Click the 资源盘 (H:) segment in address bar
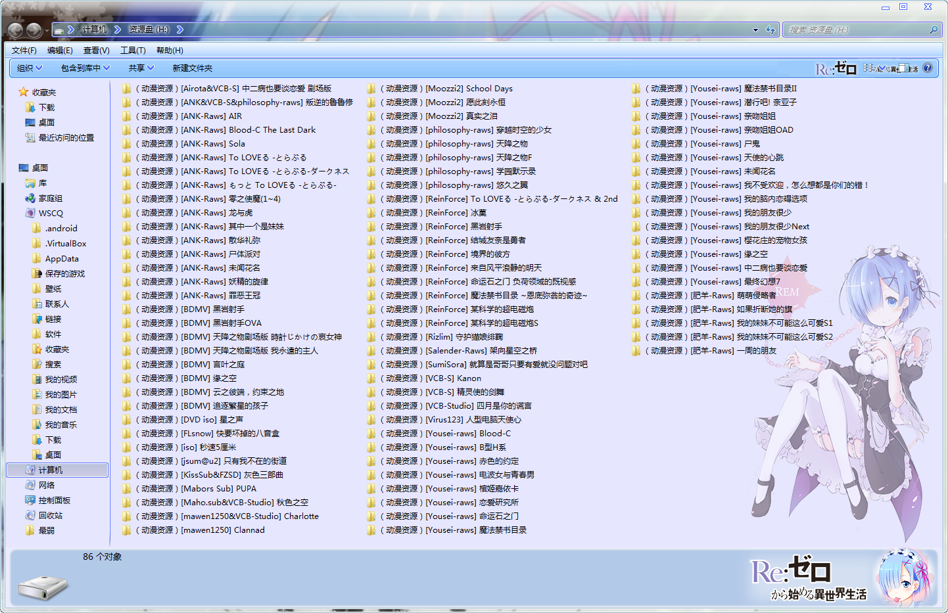 [149, 30]
